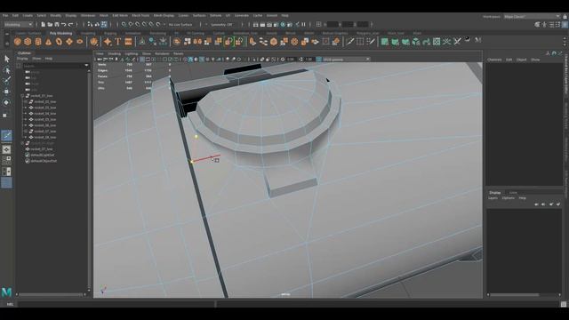Open the Modeling menu set dropdown
This screenshot has width=569, height=320.
[18, 24]
